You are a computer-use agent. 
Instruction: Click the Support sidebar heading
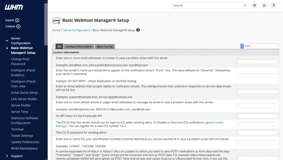click(17, 156)
